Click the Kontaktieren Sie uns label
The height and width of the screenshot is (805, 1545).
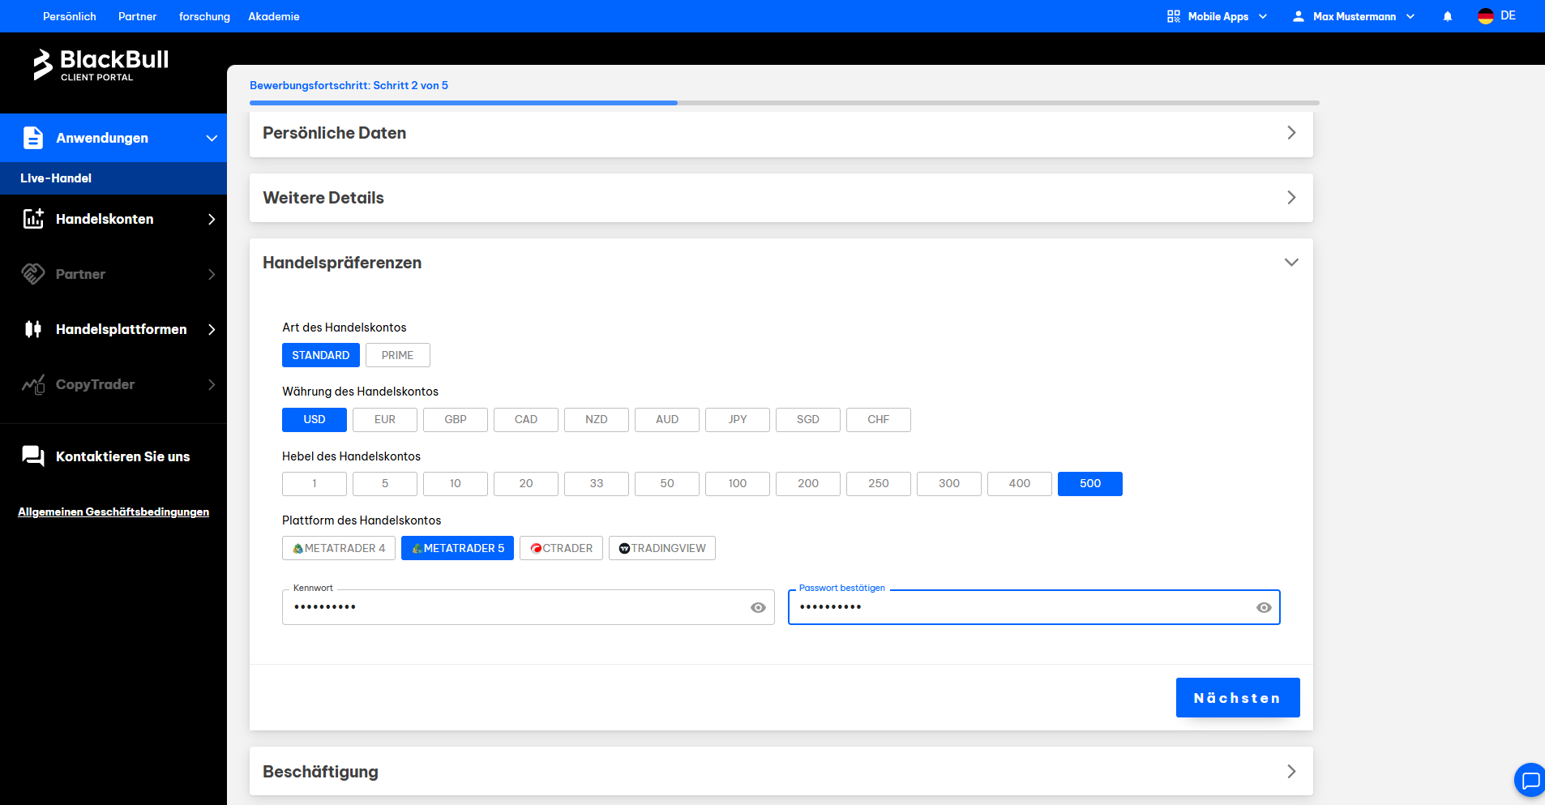tap(123, 456)
